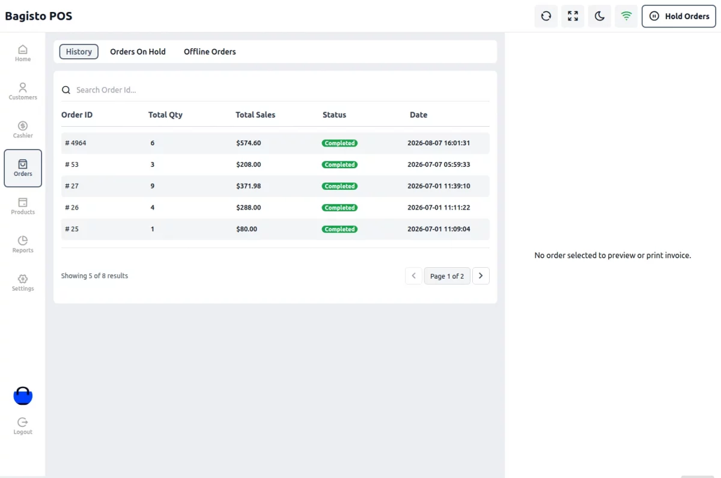Click the sync refresh icon
This screenshot has height=478, width=721.
coord(546,16)
